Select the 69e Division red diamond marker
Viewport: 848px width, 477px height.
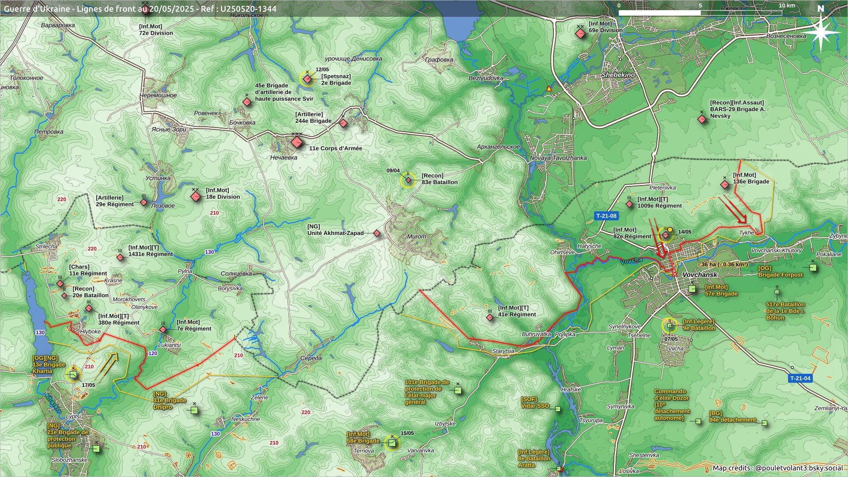click(580, 34)
